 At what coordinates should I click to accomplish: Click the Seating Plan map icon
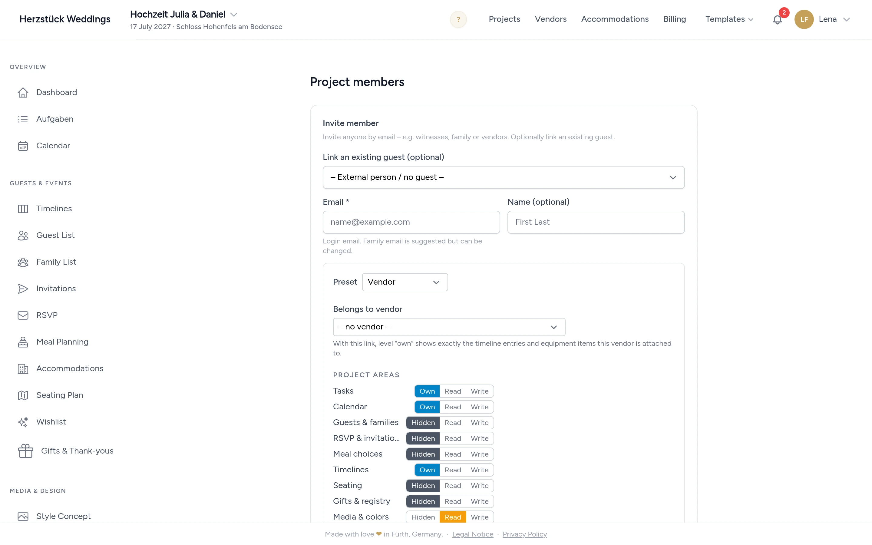[x=23, y=395]
